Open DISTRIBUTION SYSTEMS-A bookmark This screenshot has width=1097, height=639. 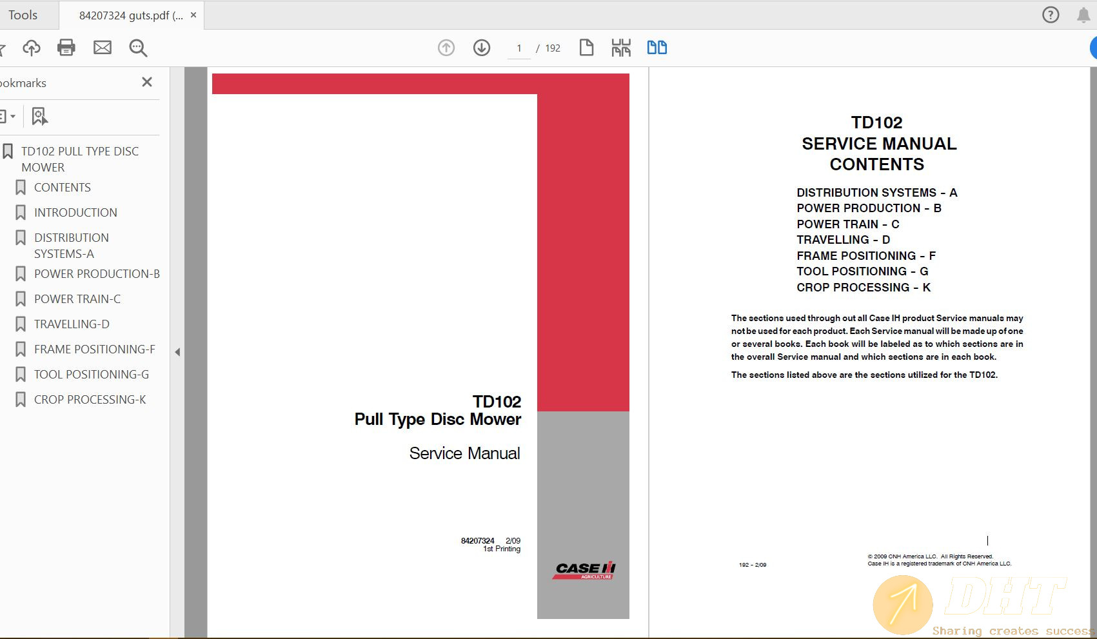click(x=72, y=246)
